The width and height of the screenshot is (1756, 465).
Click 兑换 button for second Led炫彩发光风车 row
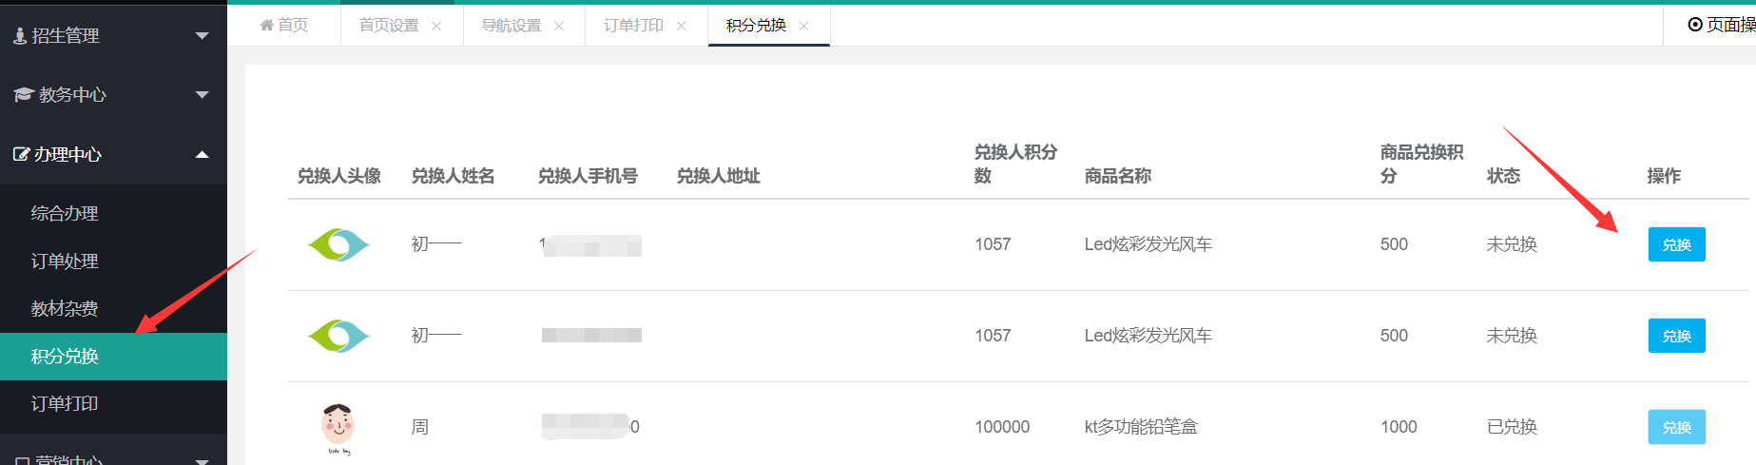coord(1676,336)
